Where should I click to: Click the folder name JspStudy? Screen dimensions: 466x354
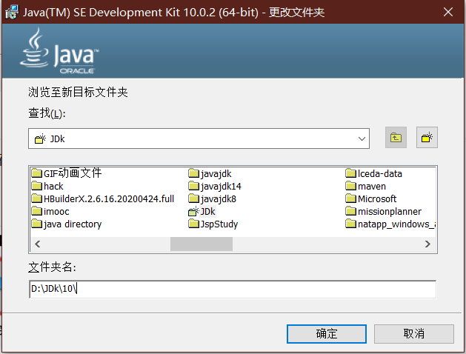(x=219, y=224)
